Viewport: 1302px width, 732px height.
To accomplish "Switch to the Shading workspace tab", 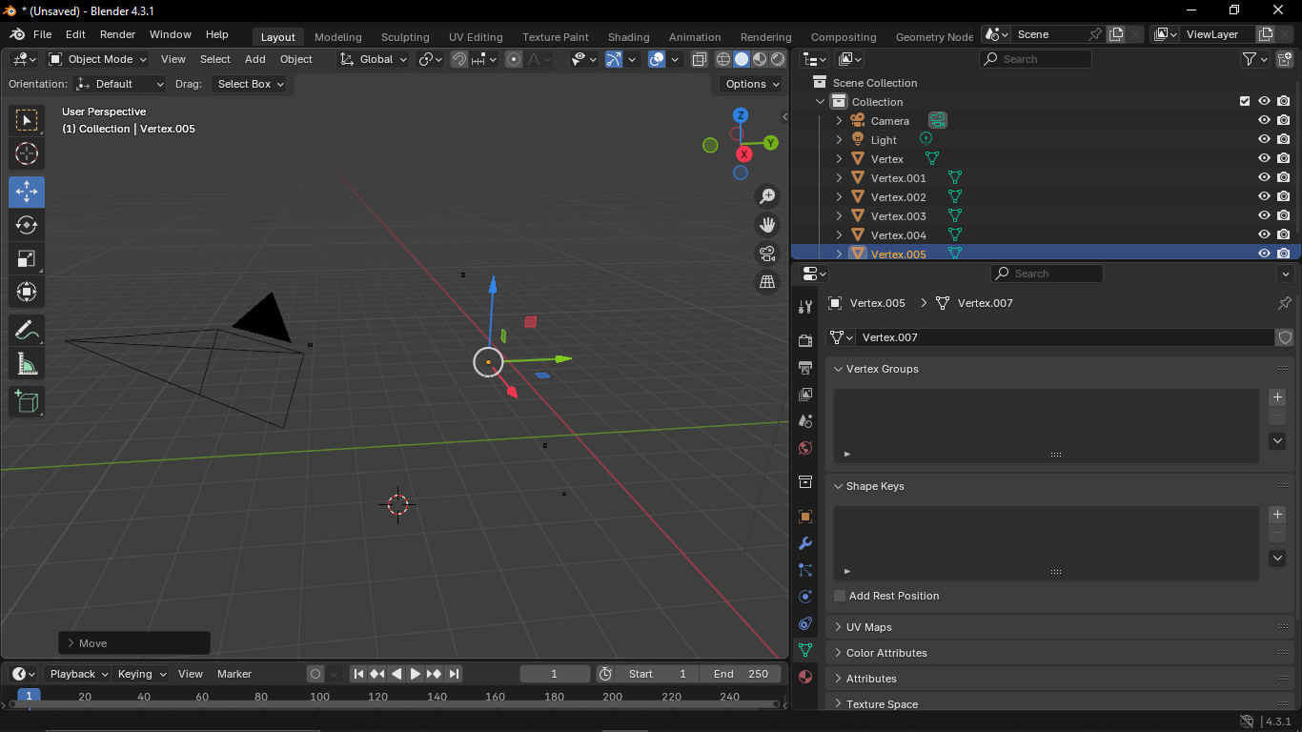I will (629, 37).
